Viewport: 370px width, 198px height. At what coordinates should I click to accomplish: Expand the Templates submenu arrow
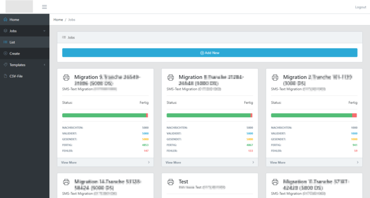[44, 65]
